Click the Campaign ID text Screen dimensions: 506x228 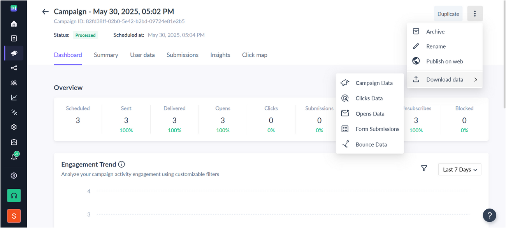pos(119,21)
